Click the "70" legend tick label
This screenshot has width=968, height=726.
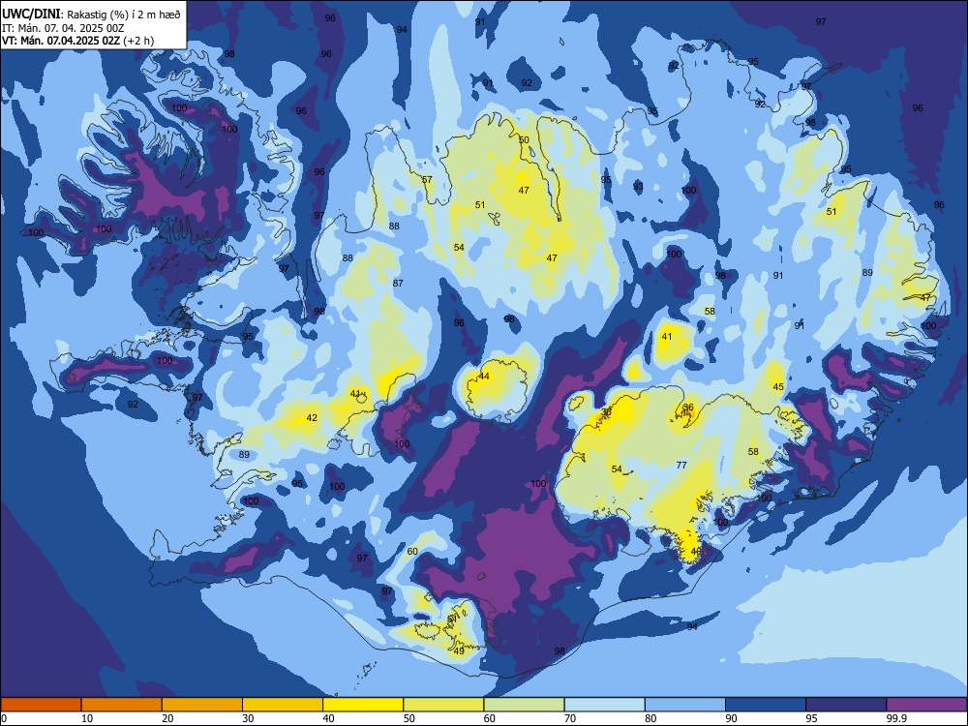pos(570,718)
